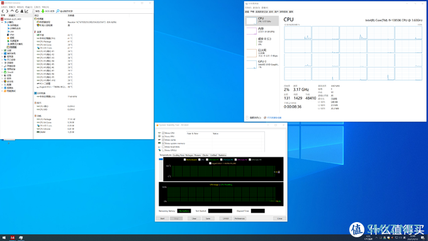Collapse the 计算机 computer node
Viewport: 428px width, 241px height.
[x=2, y=22]
